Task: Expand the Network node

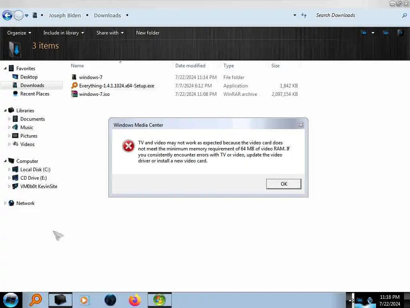Action: (x=5, y=203)
